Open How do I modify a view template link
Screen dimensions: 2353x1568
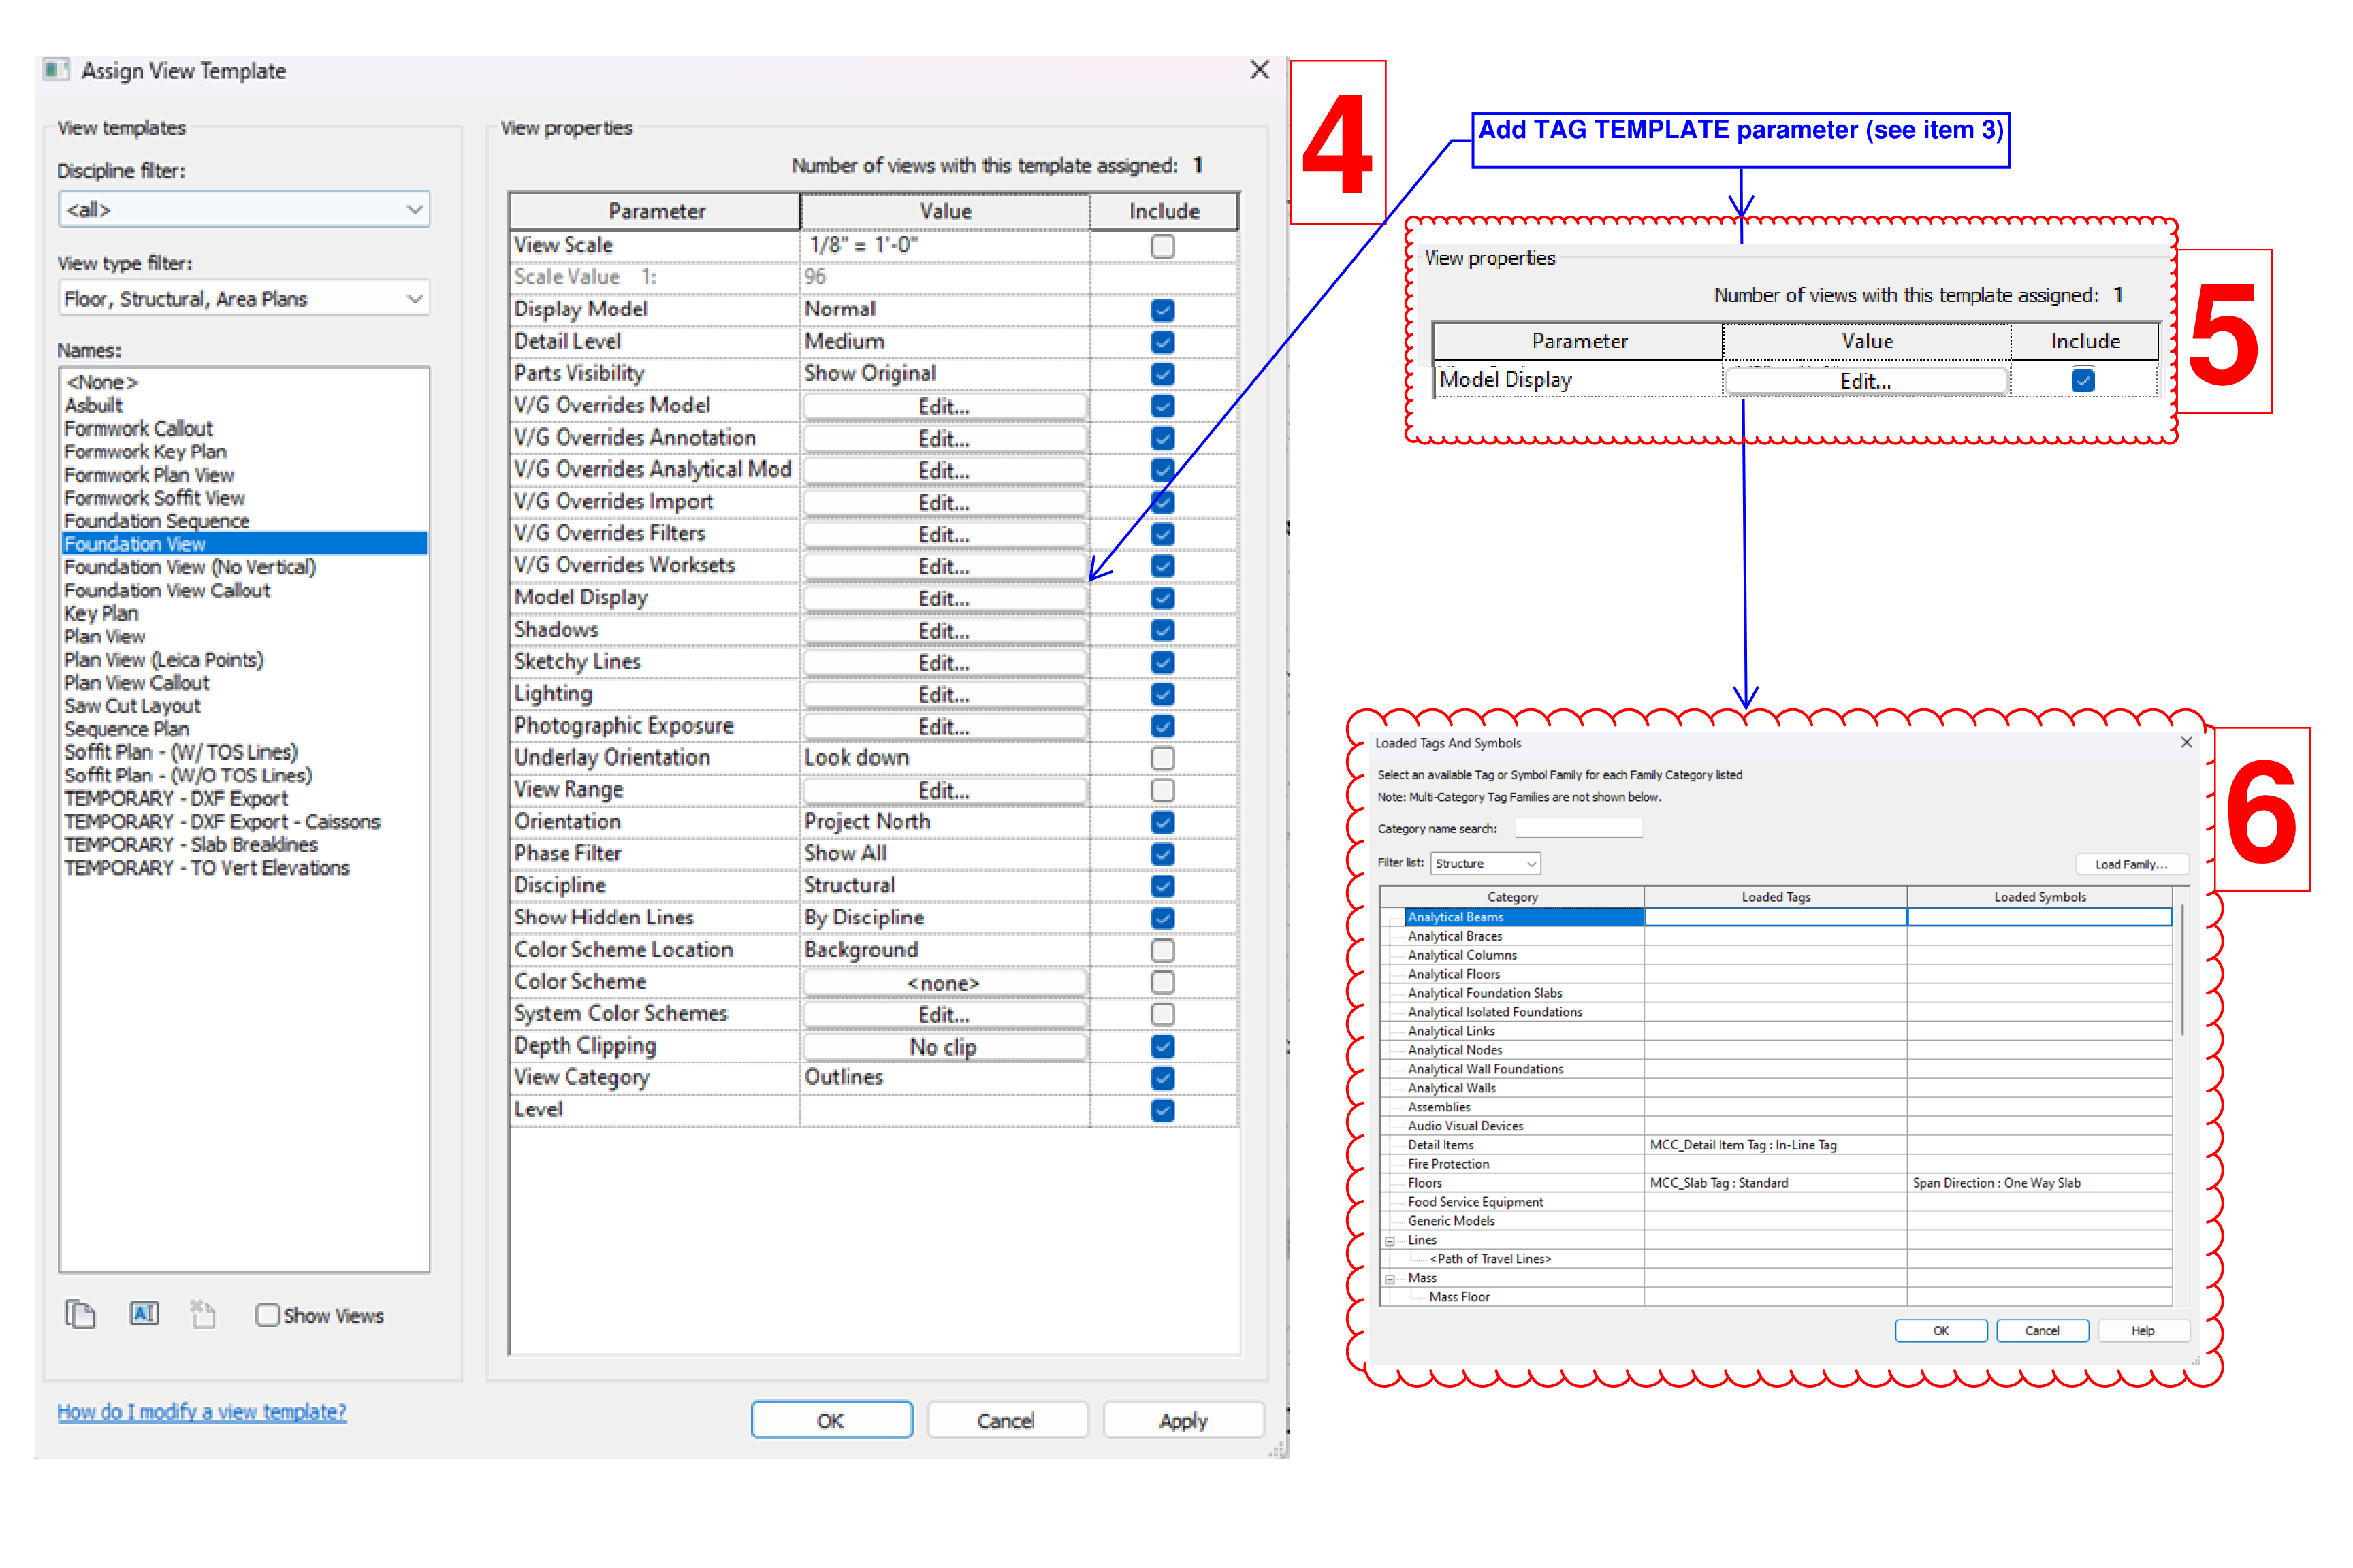coord(201,1412)
